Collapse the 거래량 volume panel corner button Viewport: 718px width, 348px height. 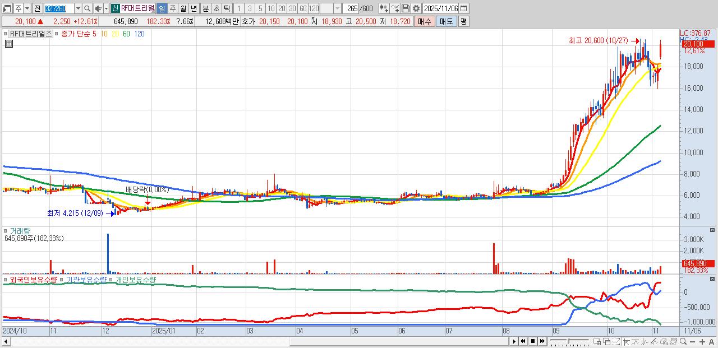pyautogui.click(x=713, y=230)
